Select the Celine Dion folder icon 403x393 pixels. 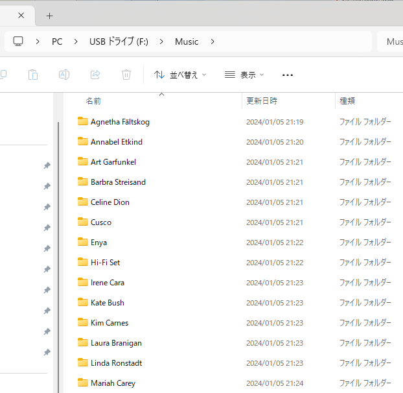(83, 202)
